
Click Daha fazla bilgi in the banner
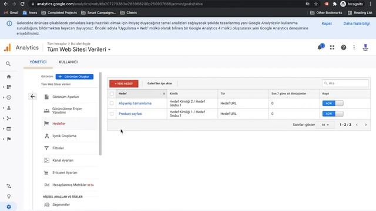(357, 23)
